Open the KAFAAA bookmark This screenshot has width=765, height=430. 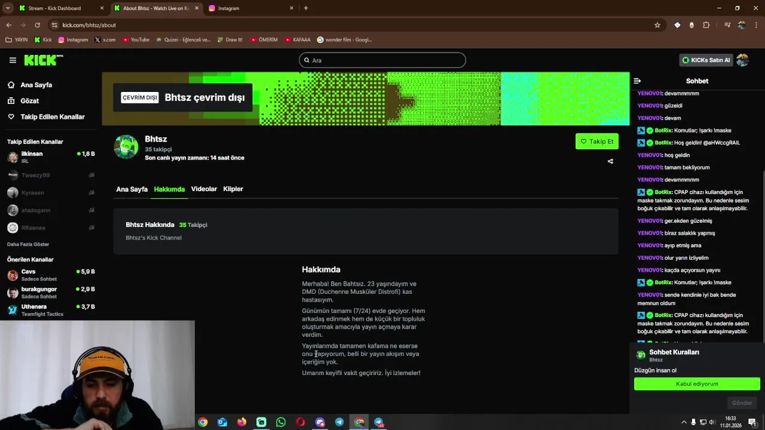[x=297, y=40]
